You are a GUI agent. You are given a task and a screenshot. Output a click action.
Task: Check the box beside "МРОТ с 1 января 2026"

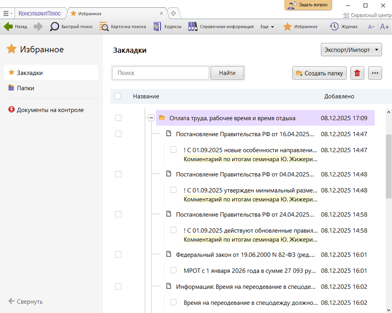(x=173, y=270)
